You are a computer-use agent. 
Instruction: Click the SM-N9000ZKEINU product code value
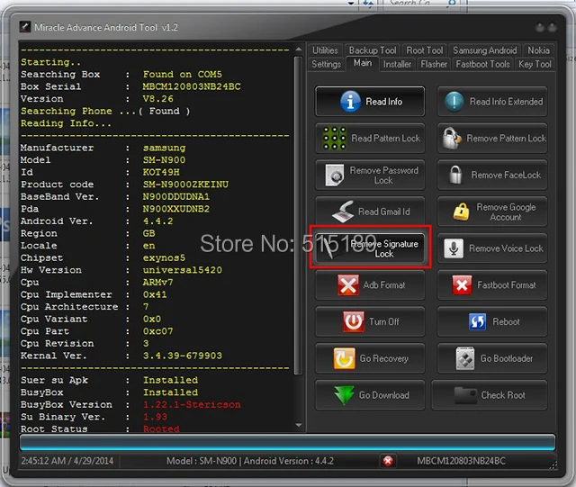185,185
